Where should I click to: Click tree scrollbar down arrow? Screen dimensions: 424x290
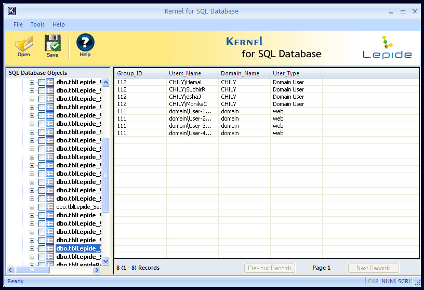point(105,261)
